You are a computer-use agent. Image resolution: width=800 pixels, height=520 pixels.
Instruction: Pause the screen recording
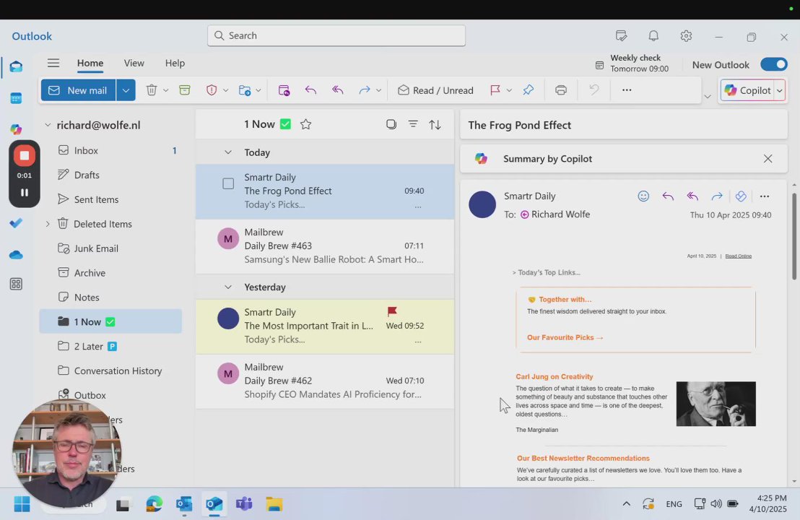pos(24,192)
